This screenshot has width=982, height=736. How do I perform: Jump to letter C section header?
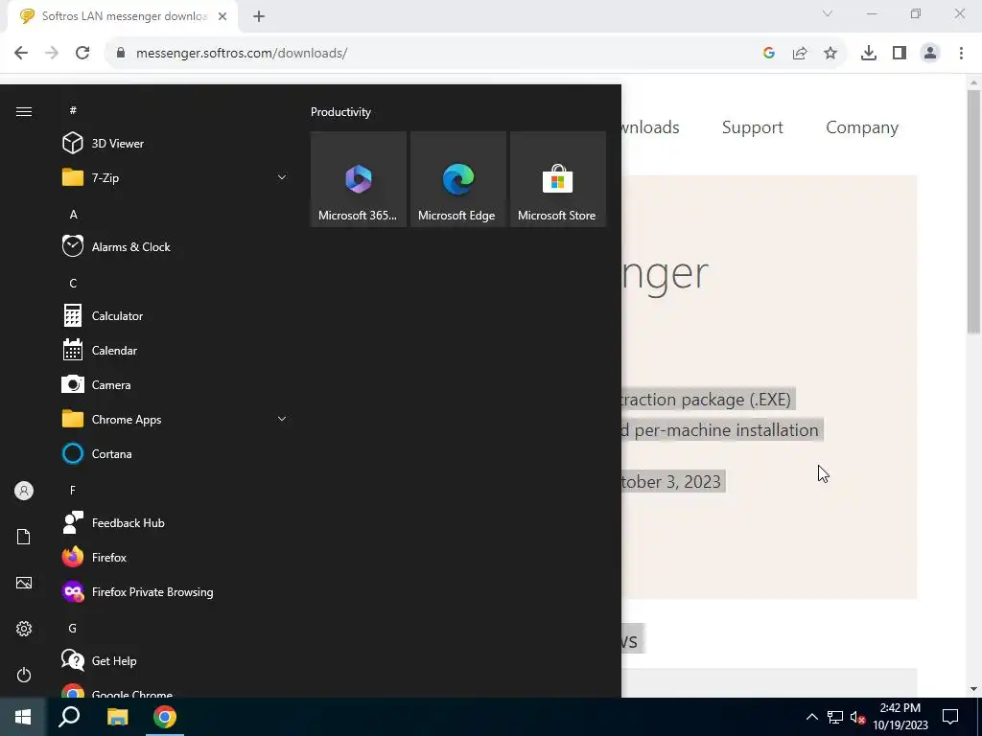click(73, 284)
